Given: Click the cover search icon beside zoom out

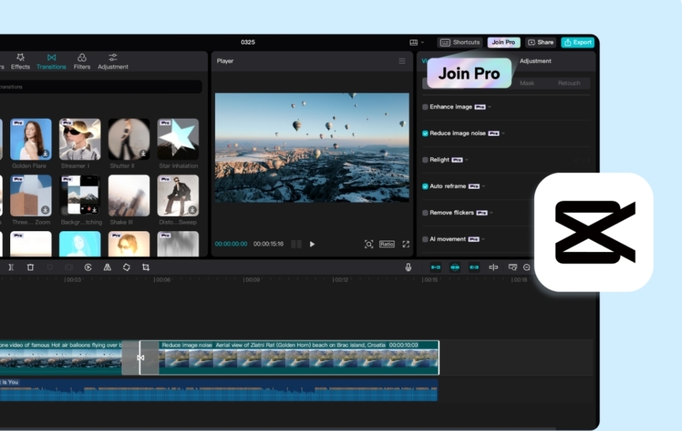Looking at the screenshot, I should coord(513,267).
